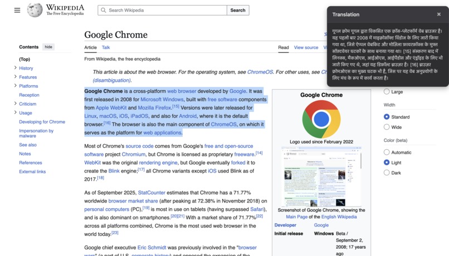Open the Apple WebKit link
The width and height of the screenshot is (449, 256).
[x=111, y=108]
